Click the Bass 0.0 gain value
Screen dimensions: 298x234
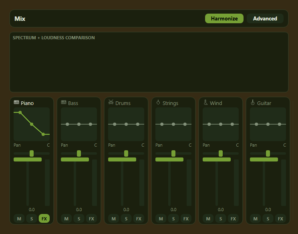79,210
